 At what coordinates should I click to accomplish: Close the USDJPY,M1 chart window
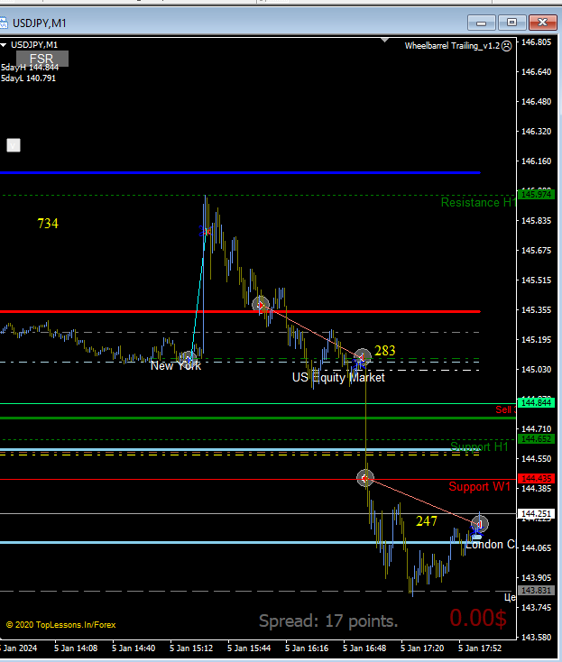[x=542, y=23]
